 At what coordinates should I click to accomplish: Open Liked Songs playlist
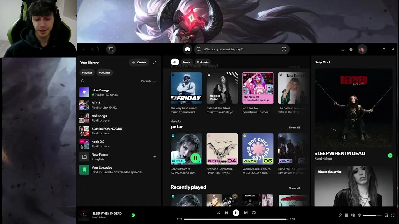tap(118, 92)
